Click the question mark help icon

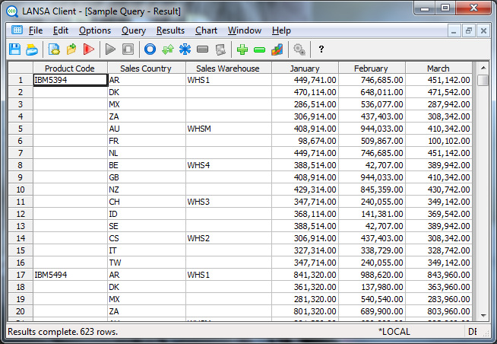pos(321,49)
